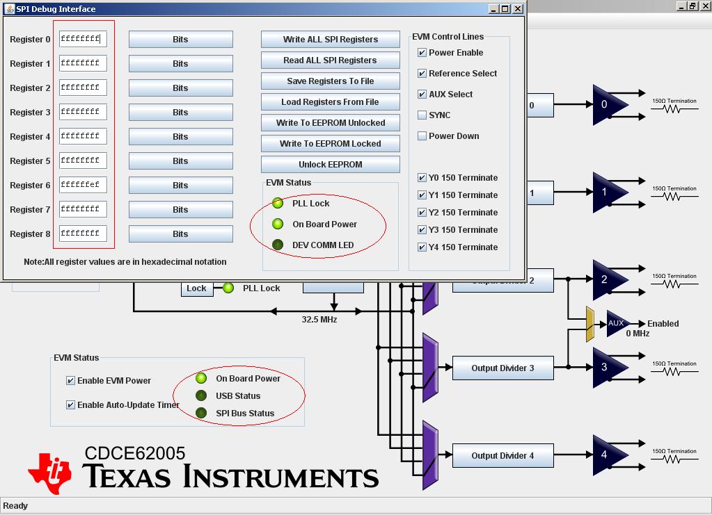Open Bits editor for Register 0
The height and width of the screenshot is (515, 712).
181,40
